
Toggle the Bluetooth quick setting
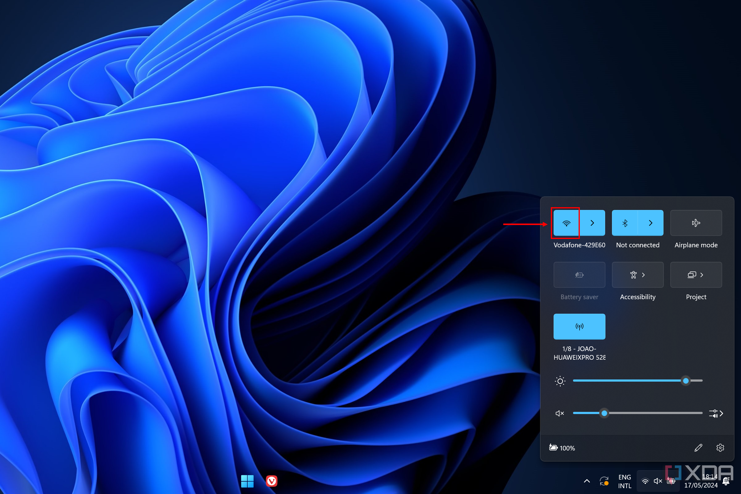625,223
